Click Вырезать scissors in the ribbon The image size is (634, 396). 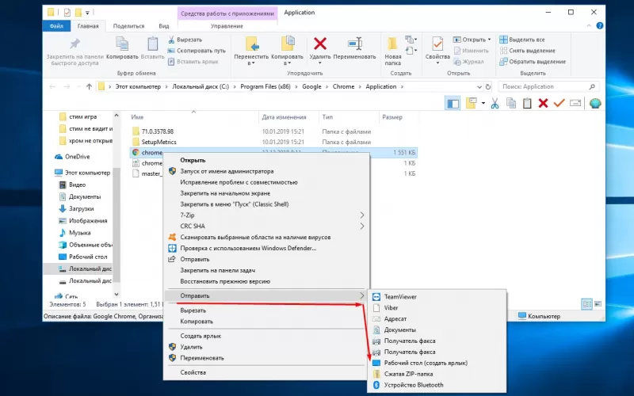(x=185, y=40)
